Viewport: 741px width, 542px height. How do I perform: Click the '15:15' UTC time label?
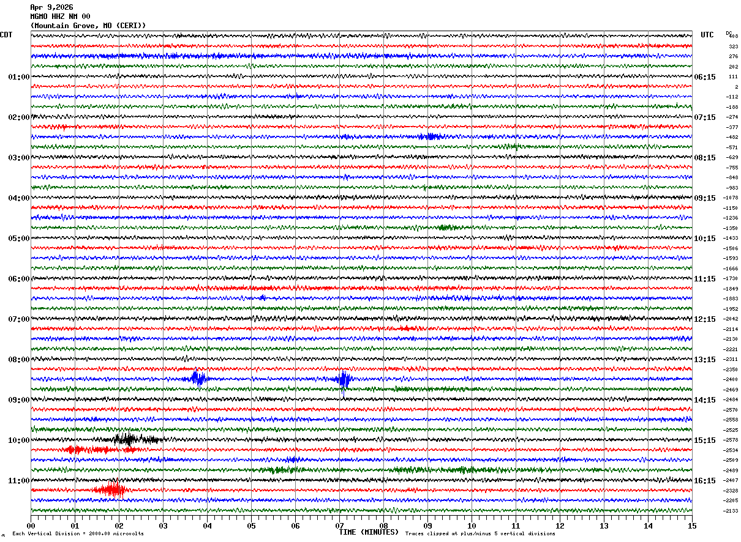tap(705, 440)
